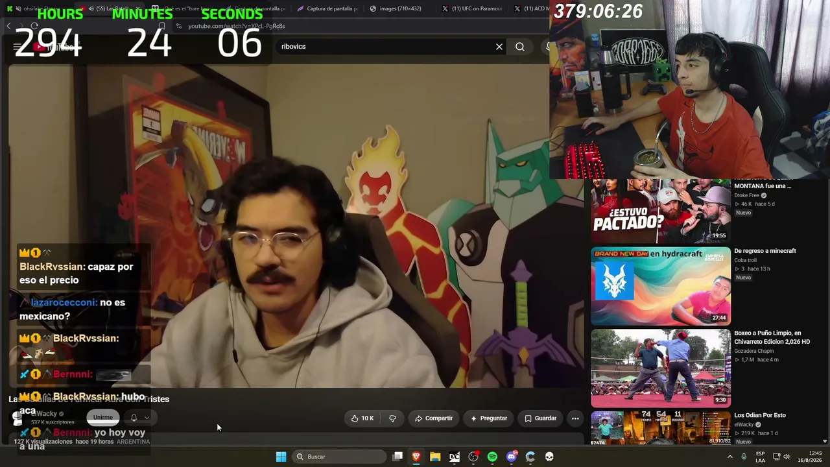Click the Preguntar button
Screen dimensions: 830x467
click(x=489, y=418)
